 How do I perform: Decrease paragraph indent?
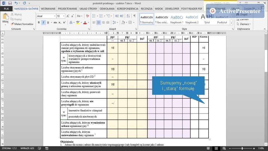pos(117,16)
